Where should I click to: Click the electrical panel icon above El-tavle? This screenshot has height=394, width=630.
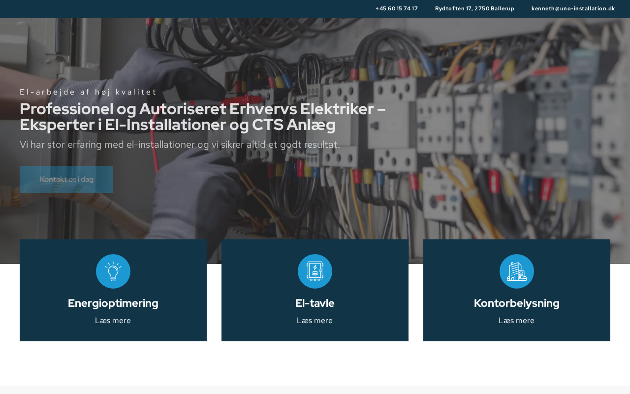coord(315,271)
